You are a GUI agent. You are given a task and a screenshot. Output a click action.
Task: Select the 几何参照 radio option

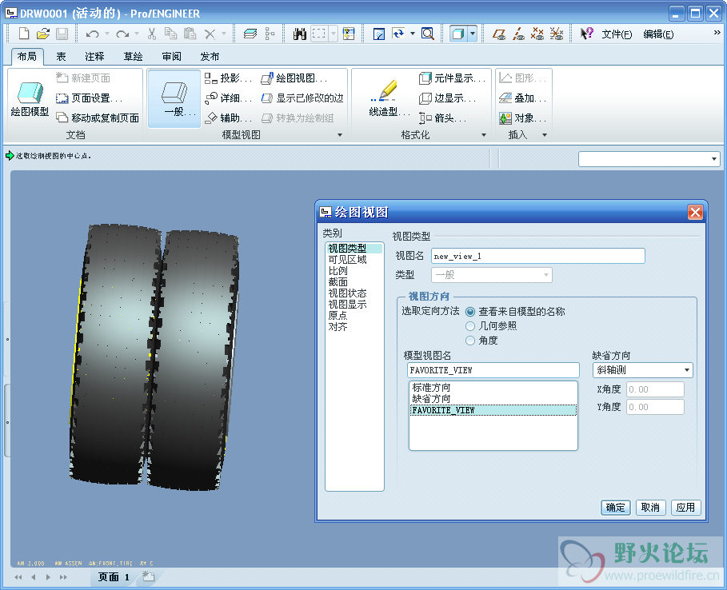(x=470, y=326)
